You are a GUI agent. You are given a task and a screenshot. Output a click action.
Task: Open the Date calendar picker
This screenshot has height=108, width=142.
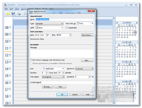(x=48, y=35)
